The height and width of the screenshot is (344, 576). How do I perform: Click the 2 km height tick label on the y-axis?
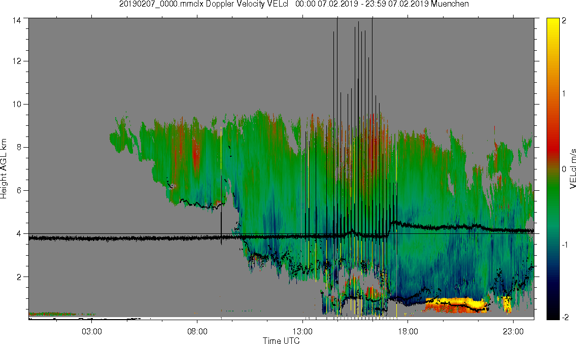[19, 277]
